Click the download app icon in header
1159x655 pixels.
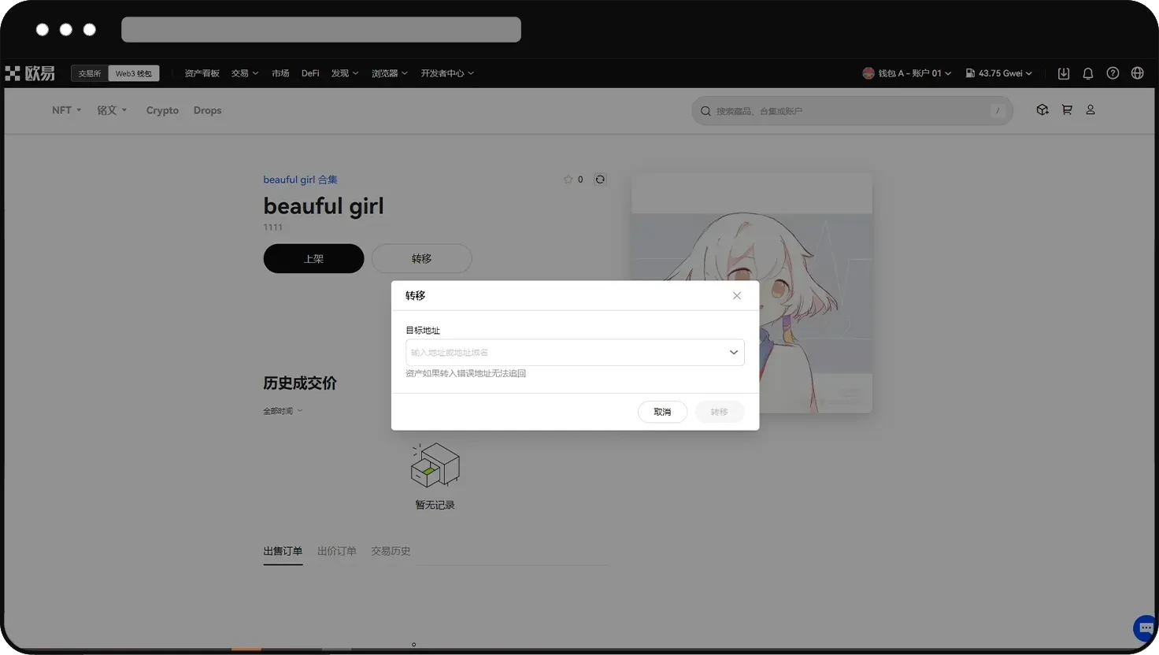[1064, 73]
